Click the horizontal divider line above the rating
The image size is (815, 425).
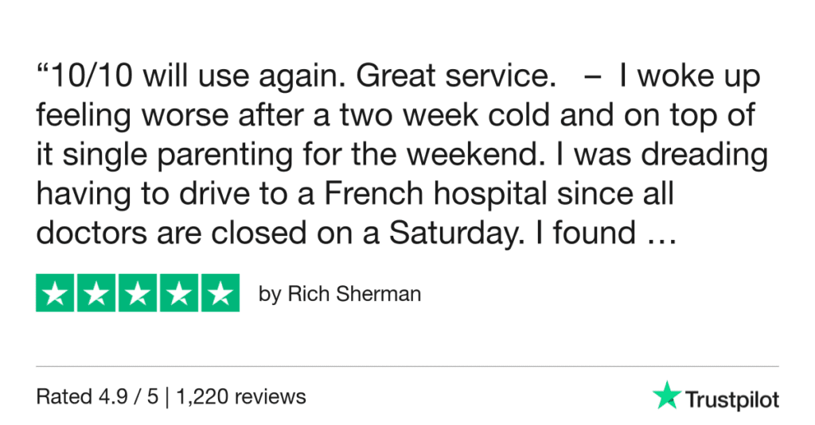(407, 367)
